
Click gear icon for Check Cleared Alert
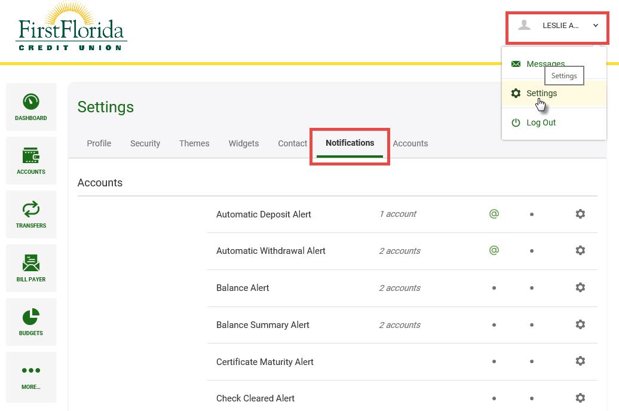click(x=580, y=398)
